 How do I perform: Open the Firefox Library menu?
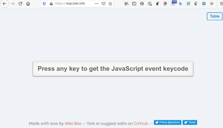[127, 4]
